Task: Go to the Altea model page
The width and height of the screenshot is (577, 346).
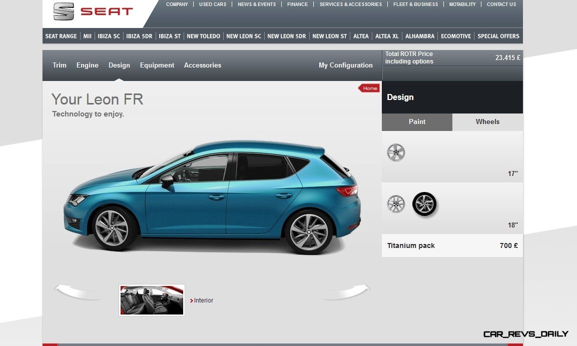Action: (x=361, y=36)
